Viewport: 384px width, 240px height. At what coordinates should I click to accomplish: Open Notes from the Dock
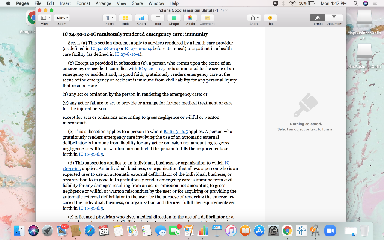pyautogui.click(x=118, y=231)
